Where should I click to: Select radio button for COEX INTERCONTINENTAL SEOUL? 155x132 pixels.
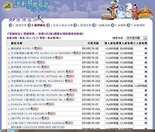point(9,72)
